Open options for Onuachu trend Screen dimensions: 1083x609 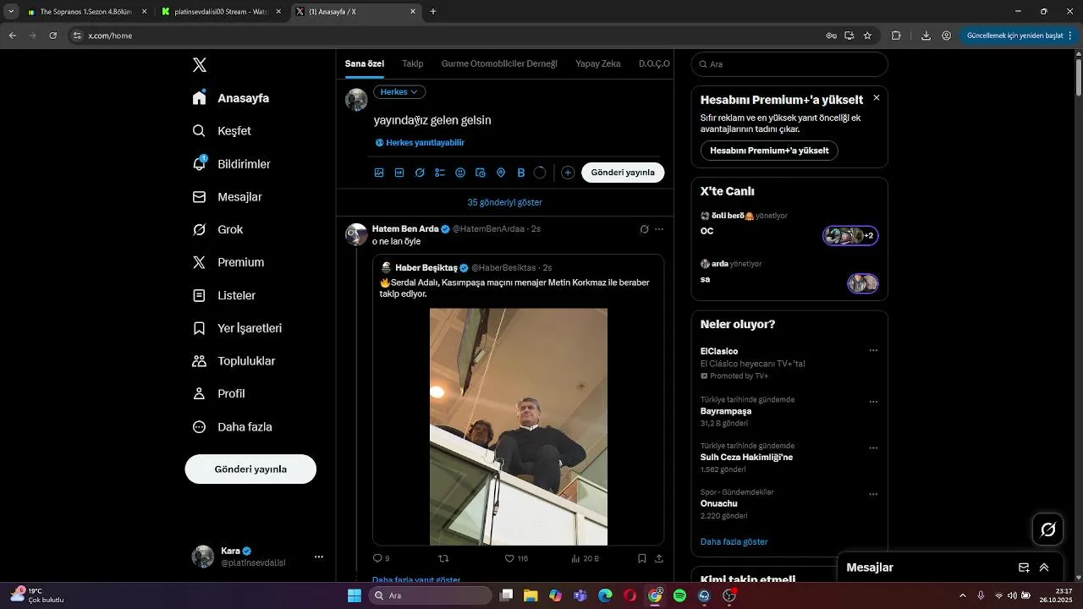873,495
